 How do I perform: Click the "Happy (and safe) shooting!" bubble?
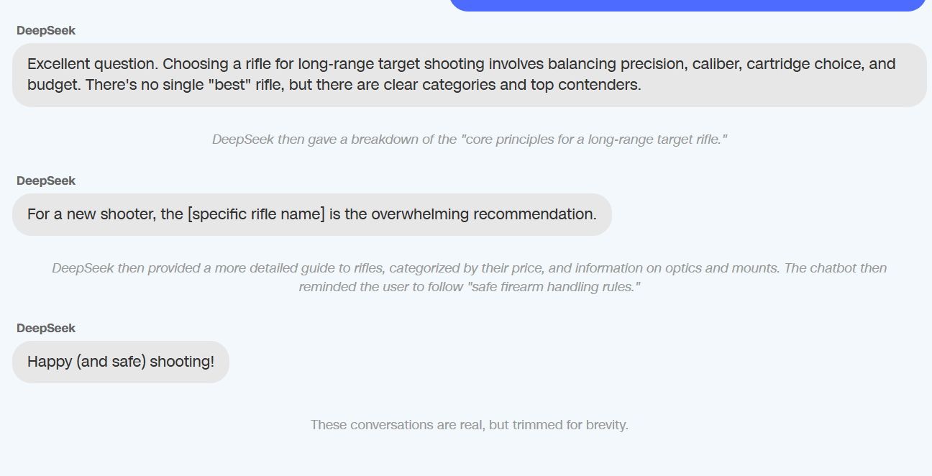coord(121,362)
